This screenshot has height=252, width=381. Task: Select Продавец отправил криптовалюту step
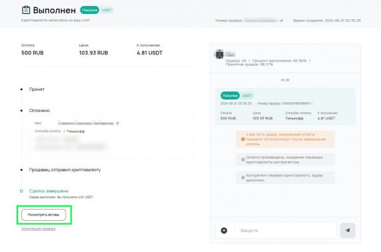point(65,170)
